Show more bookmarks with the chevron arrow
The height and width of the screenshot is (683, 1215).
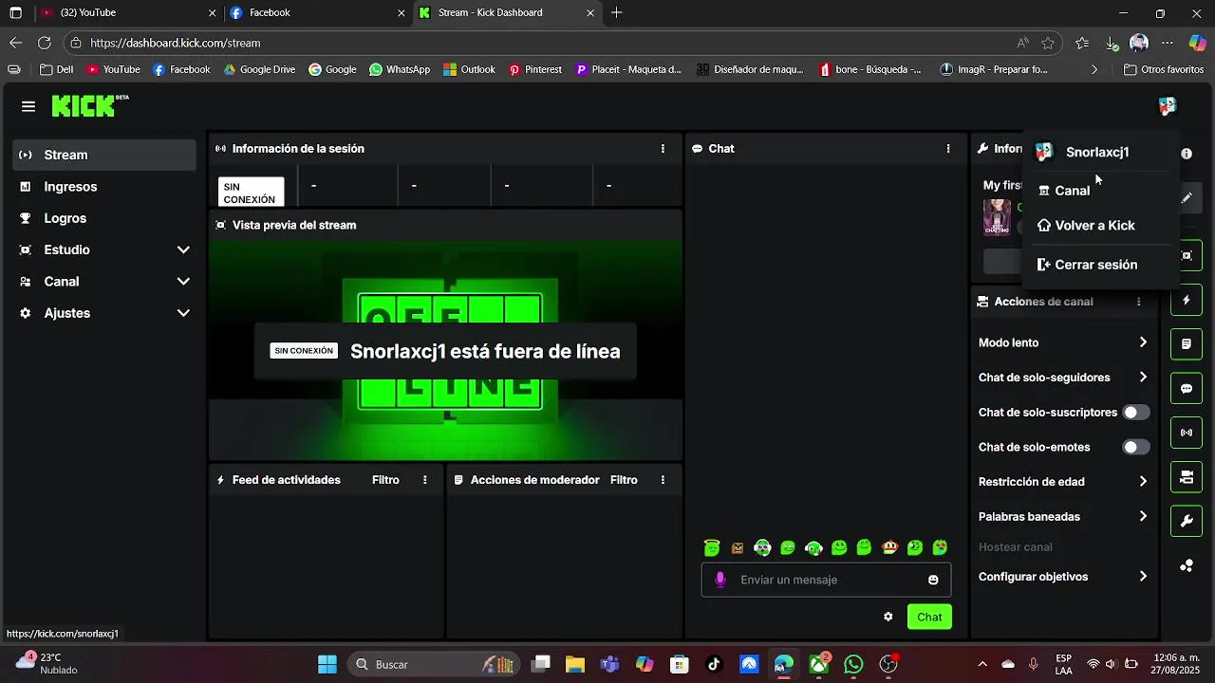1094,69
